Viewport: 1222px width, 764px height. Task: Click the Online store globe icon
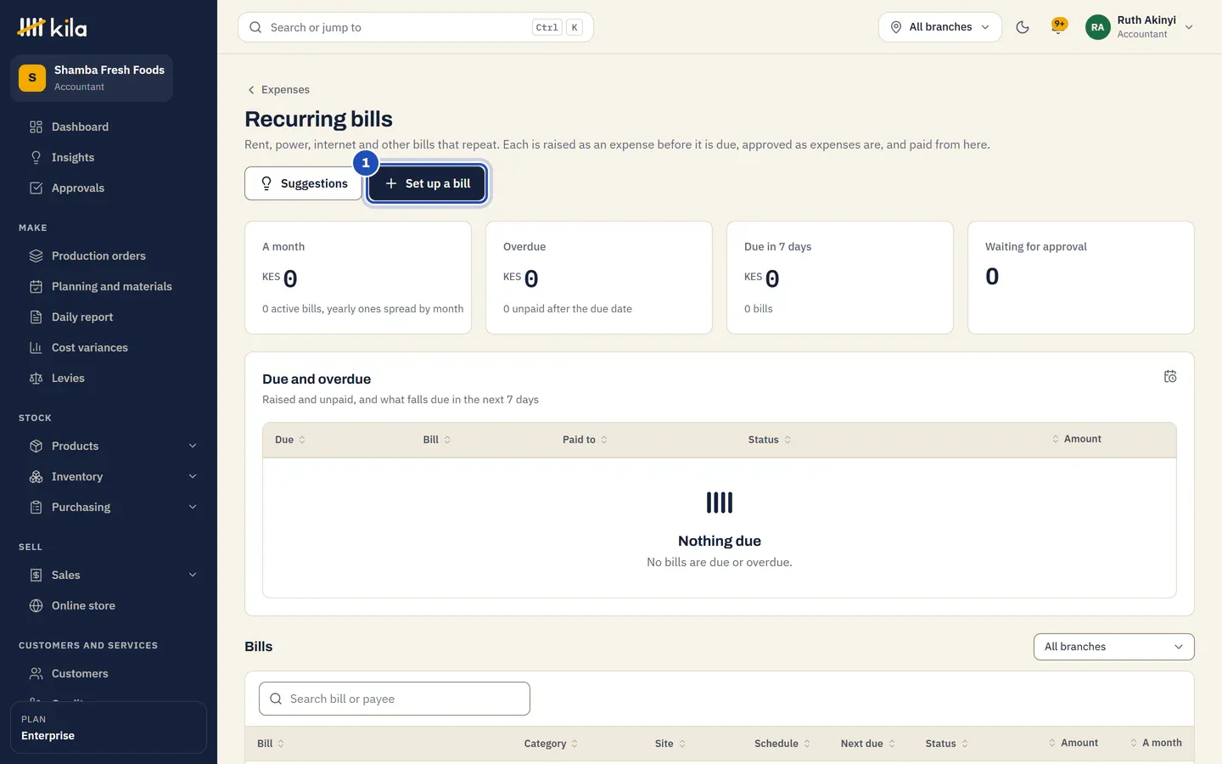click(36, 606)
